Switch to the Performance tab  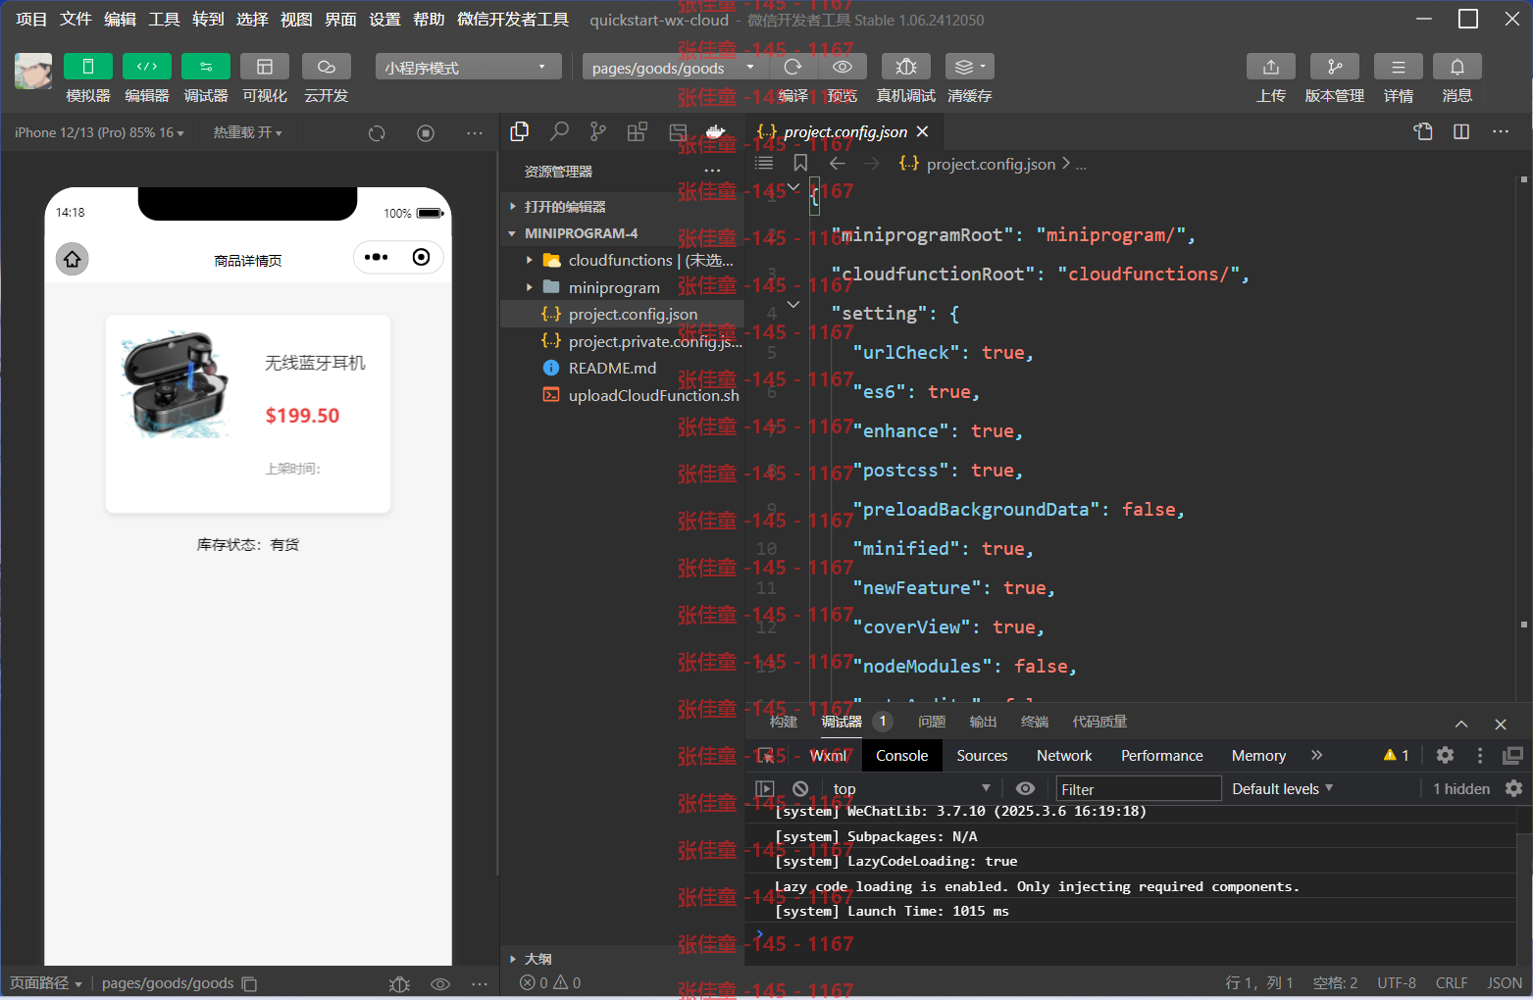[x=1161, y=756]
